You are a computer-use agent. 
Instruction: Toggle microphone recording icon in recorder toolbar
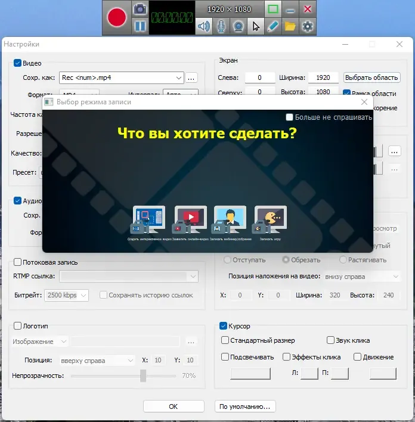coord(221,26)
